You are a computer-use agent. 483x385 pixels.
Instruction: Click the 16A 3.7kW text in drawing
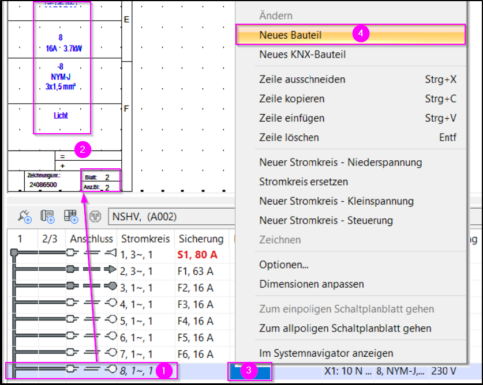[x=63, y=48]
